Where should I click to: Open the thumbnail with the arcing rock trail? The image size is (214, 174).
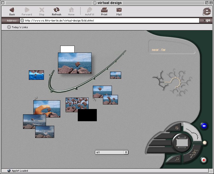coord(110,100)
